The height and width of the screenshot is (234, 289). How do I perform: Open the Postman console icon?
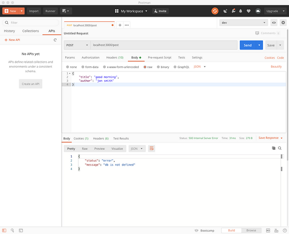click(x=21, y=230)
